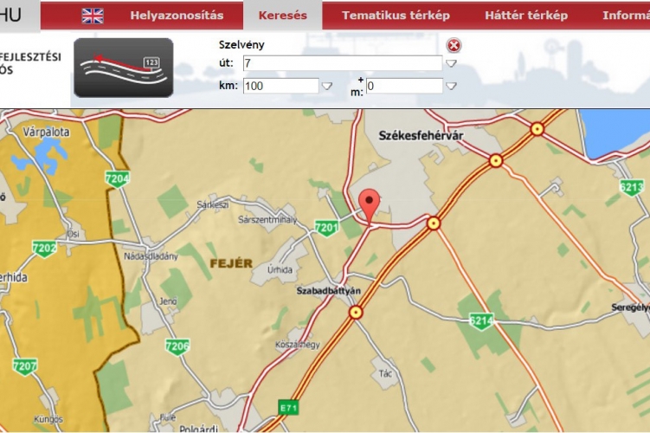Click the 7201 road shield marker
The image size is (650, 433).
click(326, 228)
